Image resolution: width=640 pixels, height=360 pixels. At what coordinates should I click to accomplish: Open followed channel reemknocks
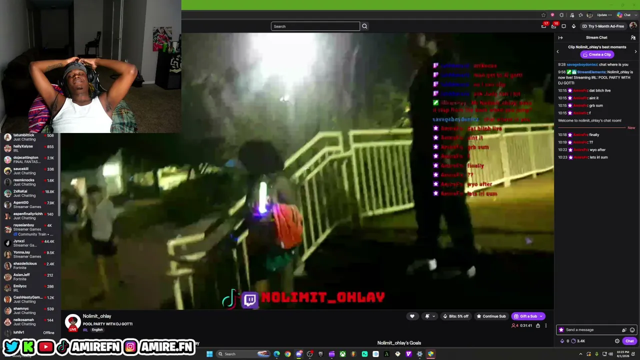click(30, 182)
